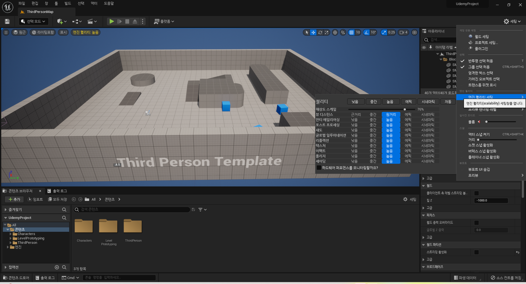Toggle surface snapping icon

343,32
